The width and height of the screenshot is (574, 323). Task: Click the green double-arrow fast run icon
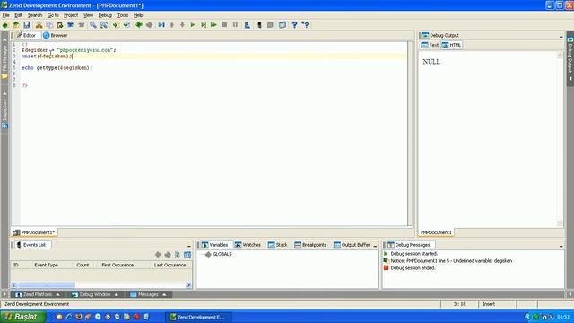click(213, 25)
